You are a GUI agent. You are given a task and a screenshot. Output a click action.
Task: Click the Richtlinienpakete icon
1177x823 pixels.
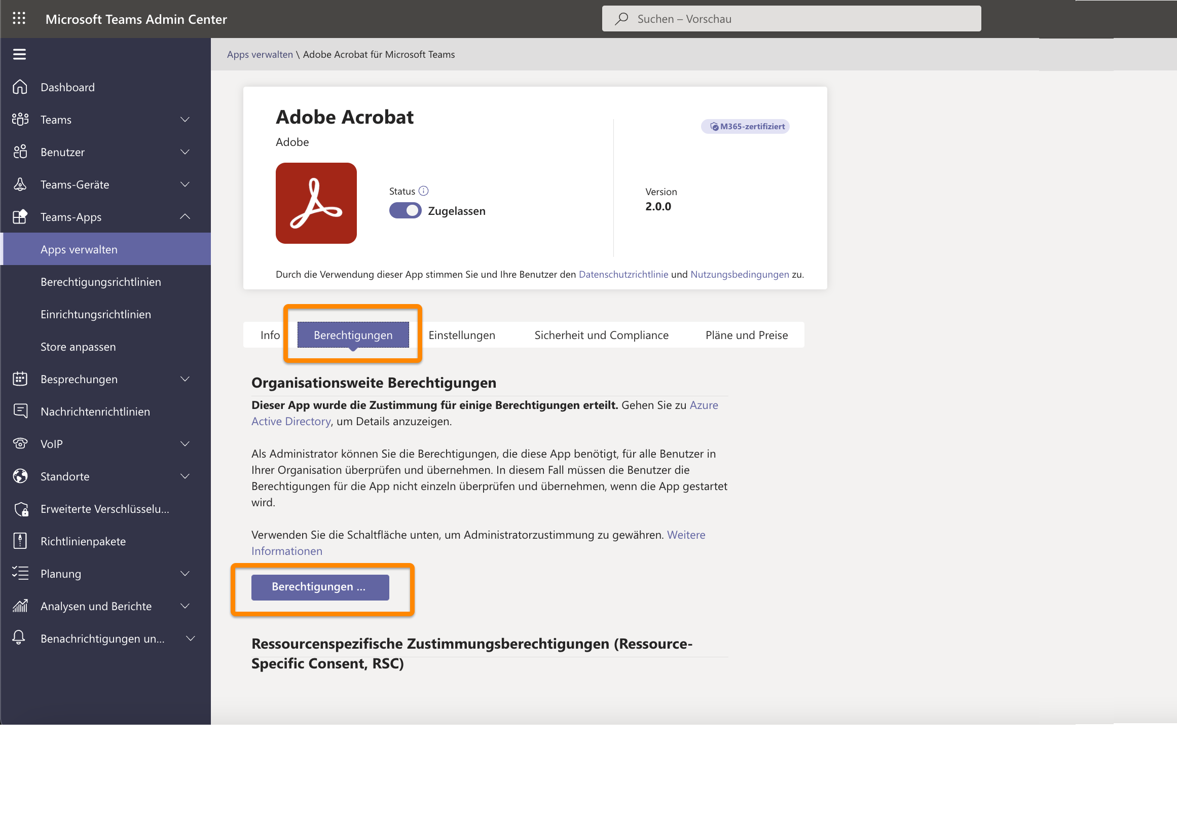coord(20,541)
